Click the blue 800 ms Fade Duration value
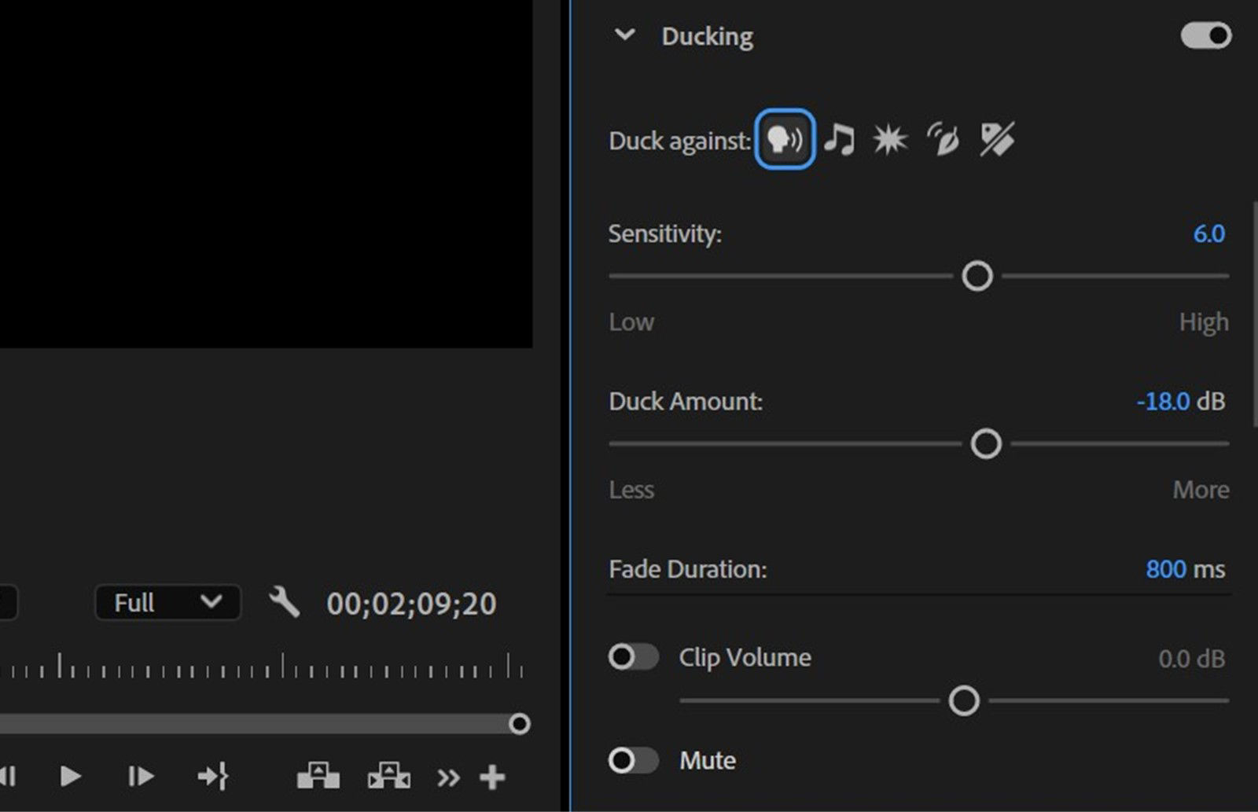 click(x=1167, y=569)
